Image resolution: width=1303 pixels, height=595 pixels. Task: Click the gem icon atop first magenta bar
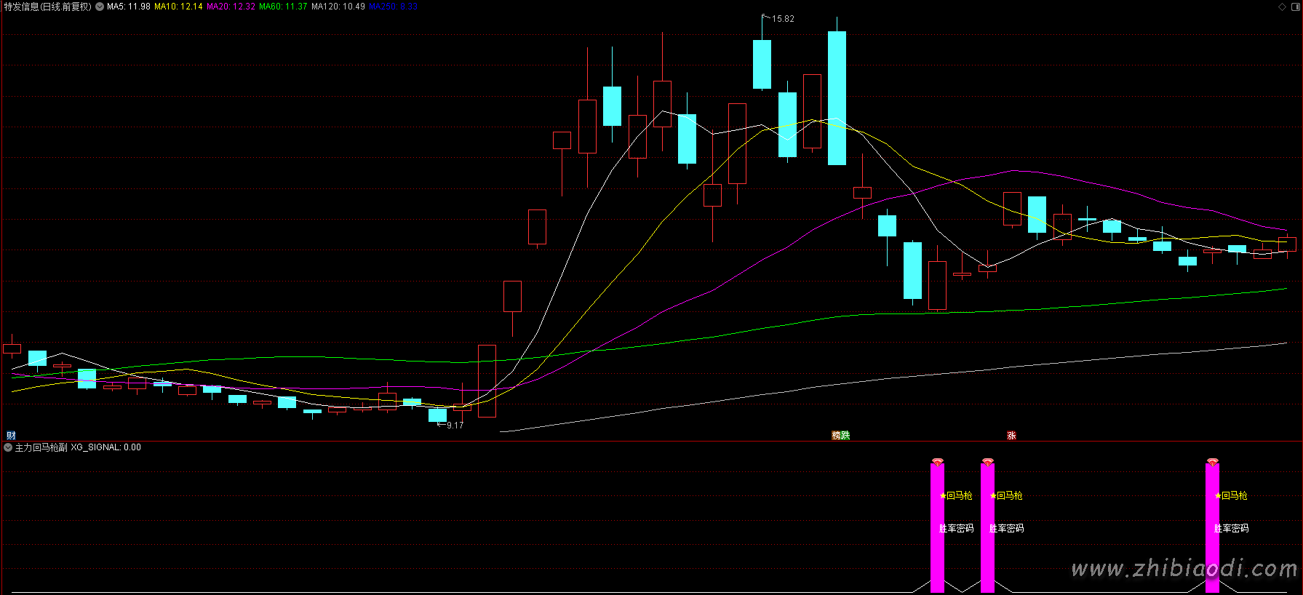938,462
